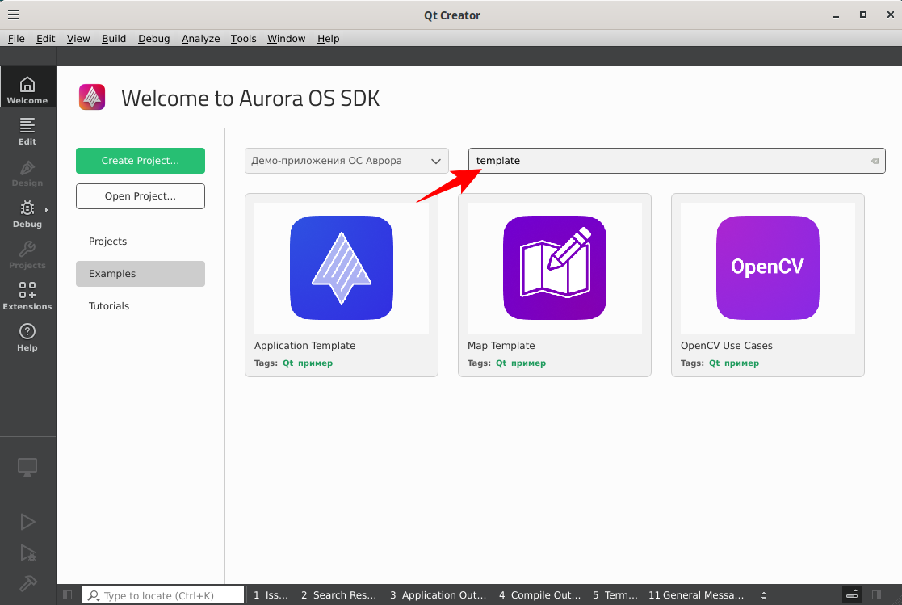902x605 pixels.
Task: Open the output pane selector arrows
Action: [x=763, y=595]
